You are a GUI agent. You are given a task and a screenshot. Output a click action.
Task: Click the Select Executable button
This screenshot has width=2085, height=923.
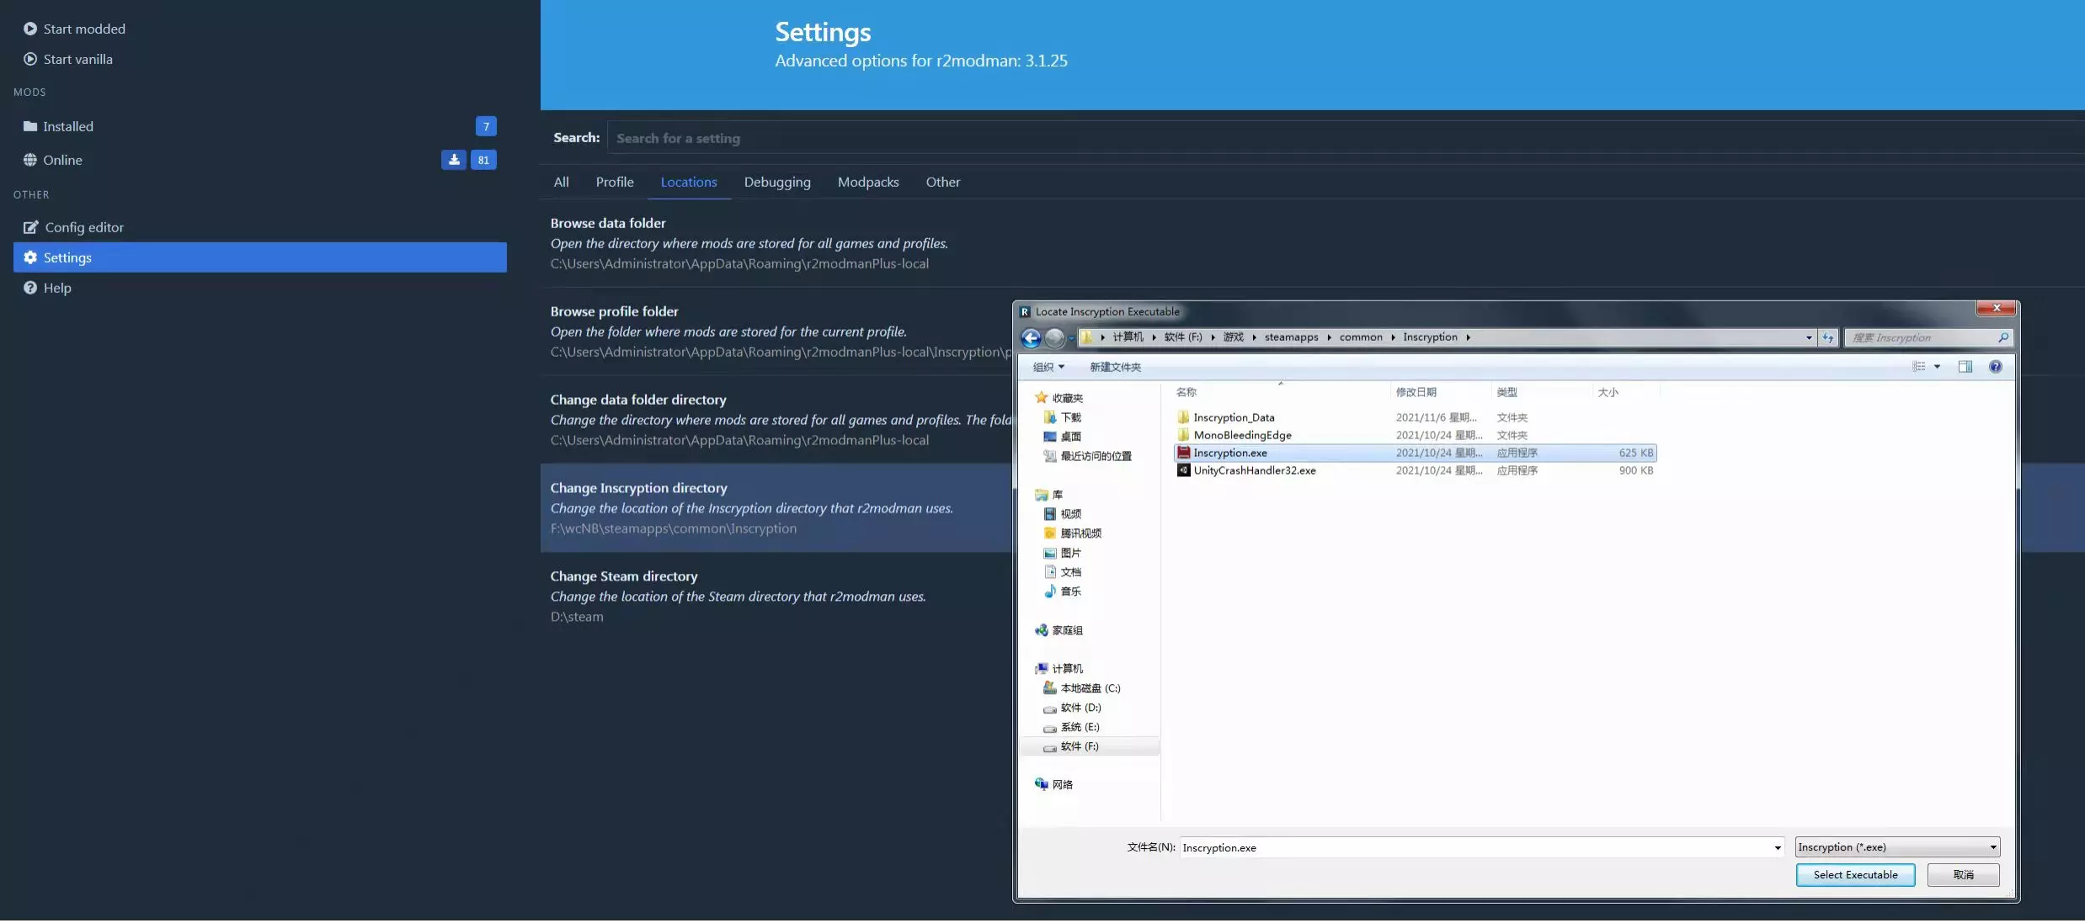click(1854, 875)
